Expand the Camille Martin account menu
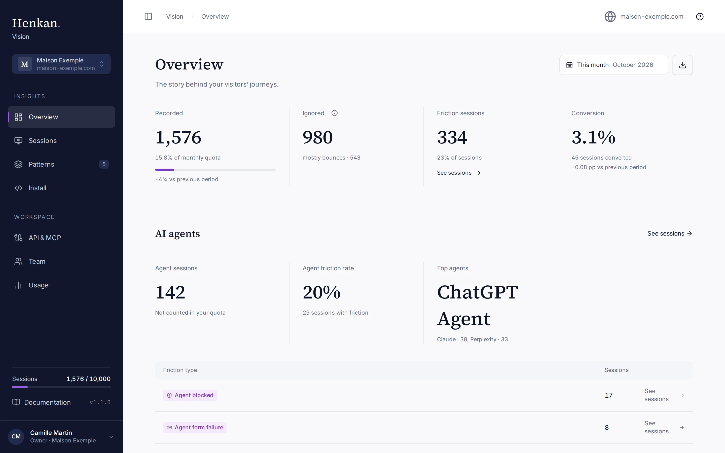This screenshot has width=725, height=453. [x=61, y=437]
